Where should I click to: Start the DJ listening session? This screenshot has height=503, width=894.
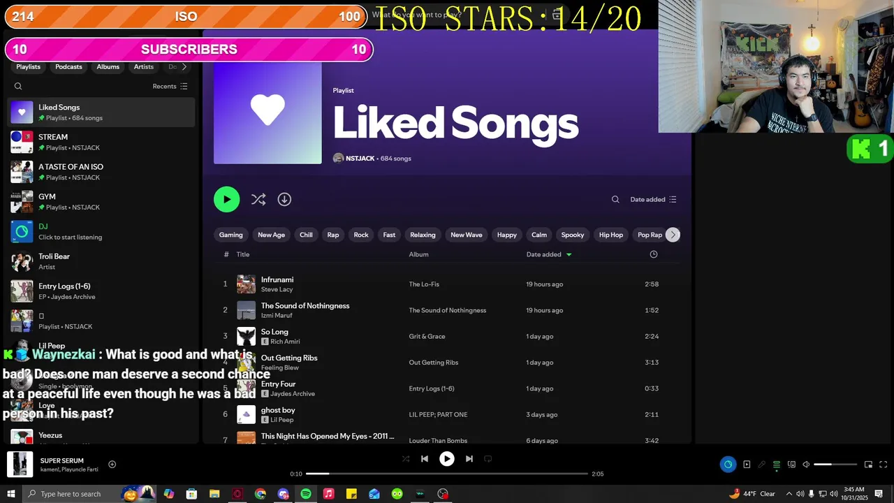point(101,231)
